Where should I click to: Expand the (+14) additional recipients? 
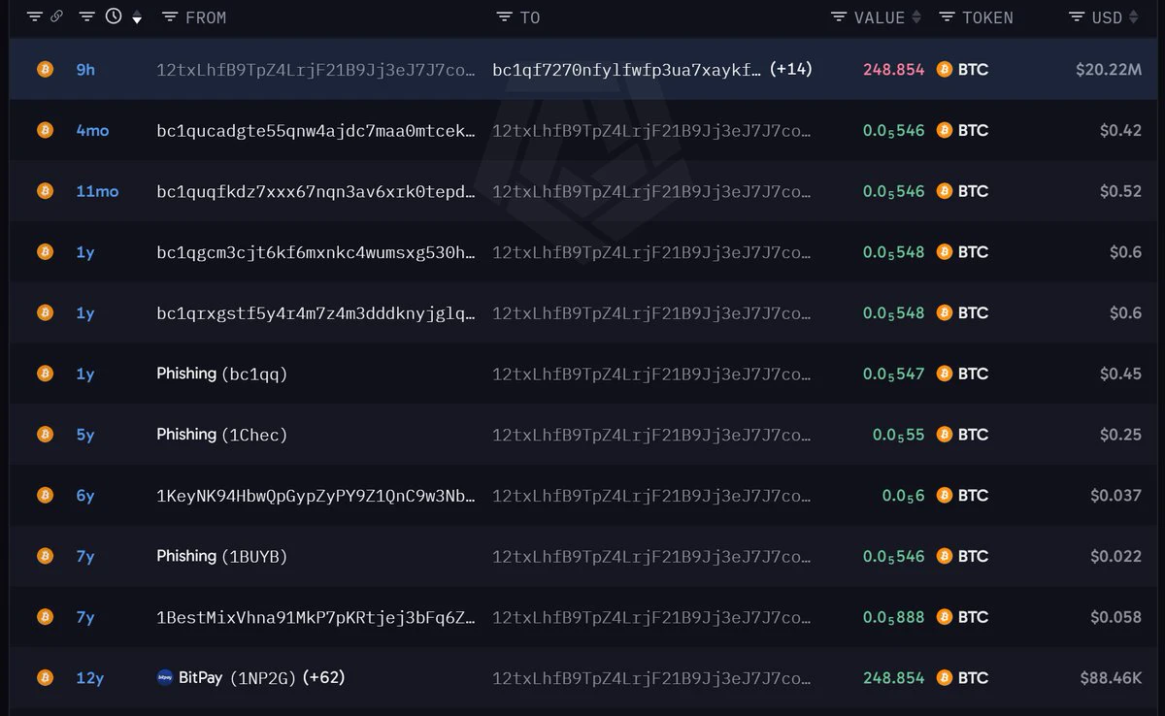(x=790, y=70)
